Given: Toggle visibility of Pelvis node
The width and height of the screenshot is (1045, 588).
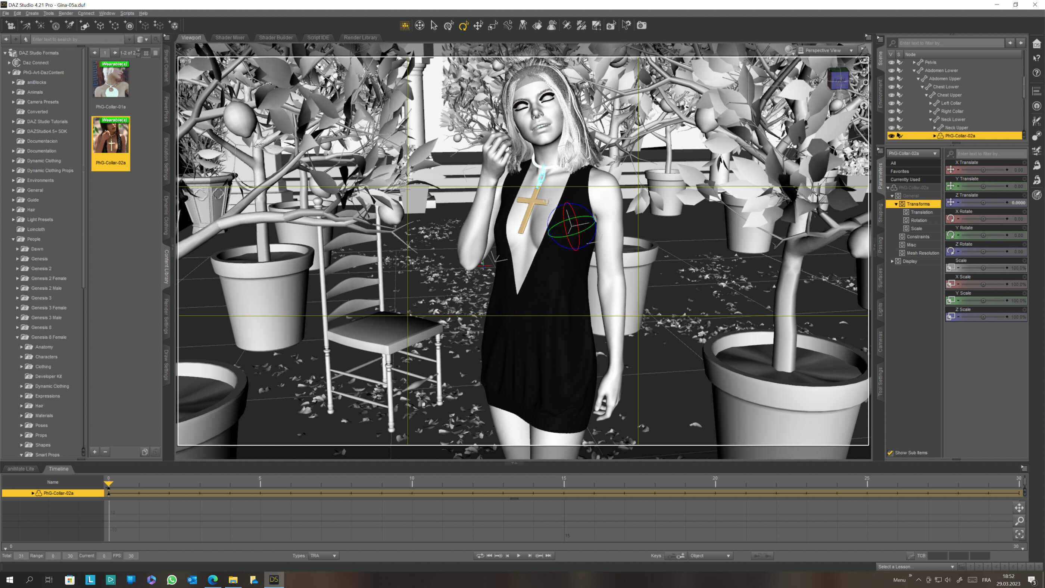Looking at the screenshot, I should pos(891,62).
